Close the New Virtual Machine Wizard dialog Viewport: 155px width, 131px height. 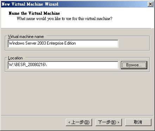tap(150, 4)
